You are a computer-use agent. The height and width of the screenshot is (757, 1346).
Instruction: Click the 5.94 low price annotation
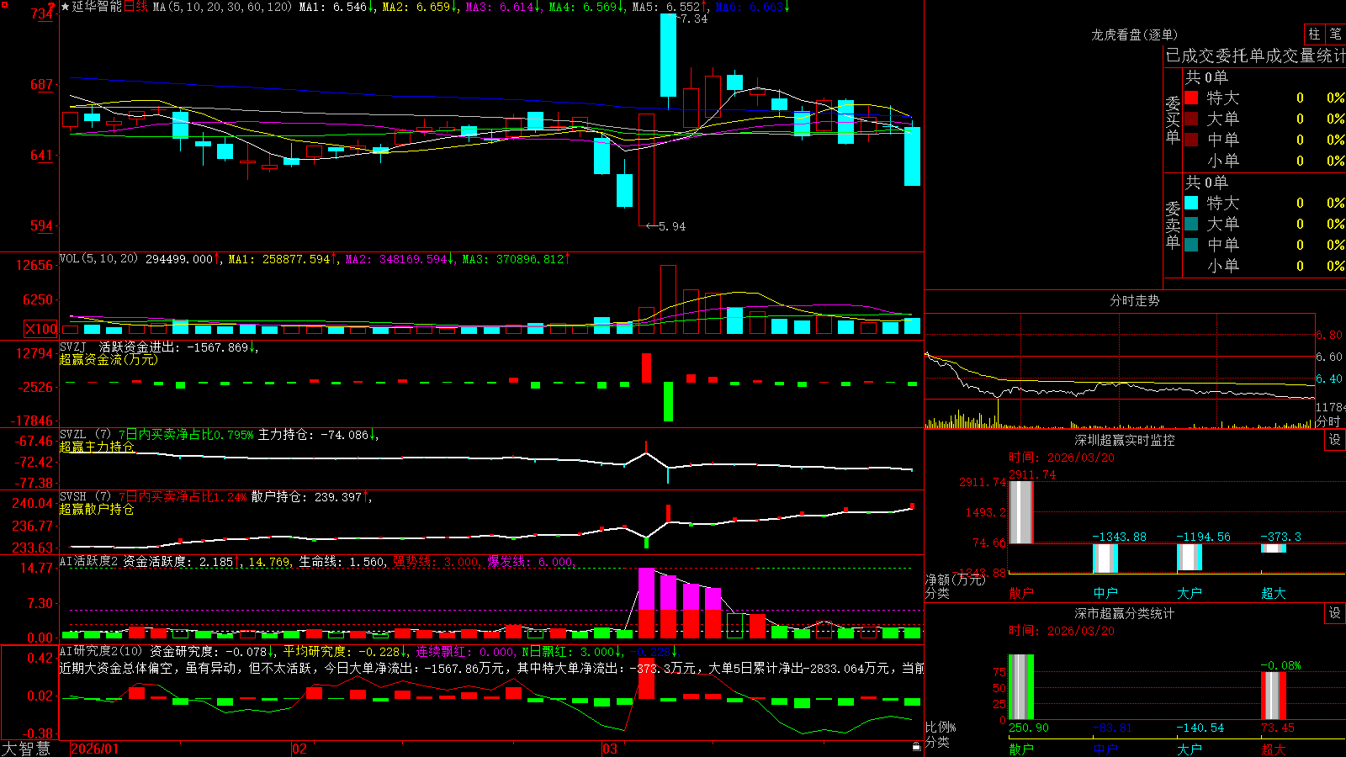tap(672, 226)
